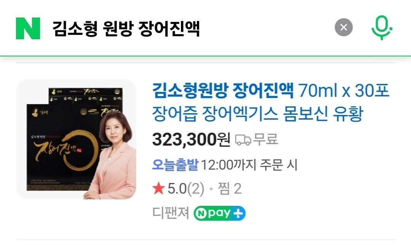Start voice search with the microphone icon
The image size is (411, 247).
(382, 28)
